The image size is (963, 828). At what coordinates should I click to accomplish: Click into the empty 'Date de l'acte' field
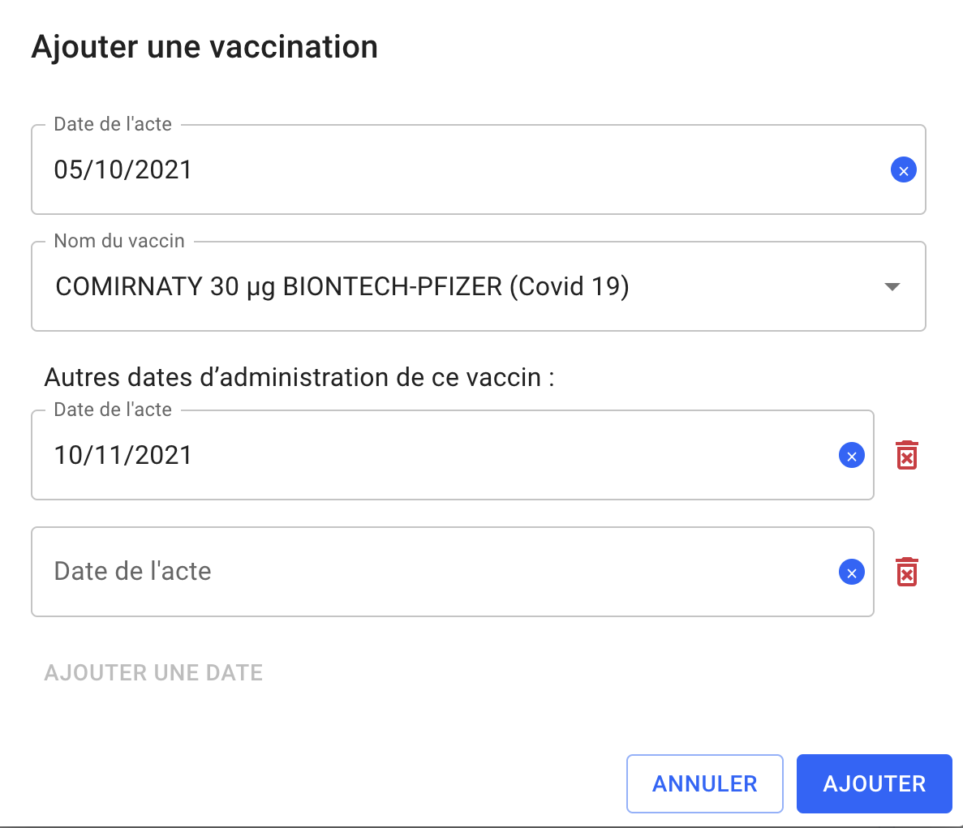[453, 572]
